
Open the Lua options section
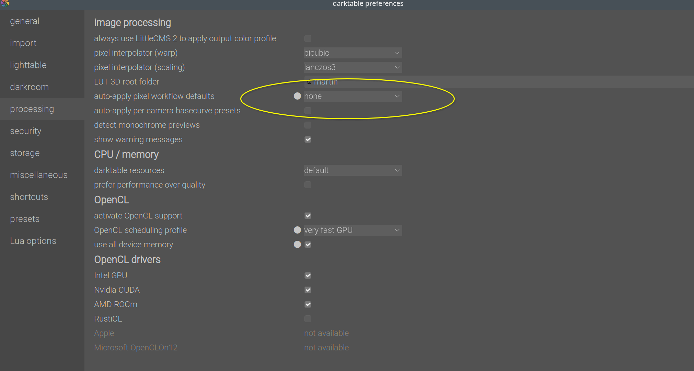coord(33,240)
